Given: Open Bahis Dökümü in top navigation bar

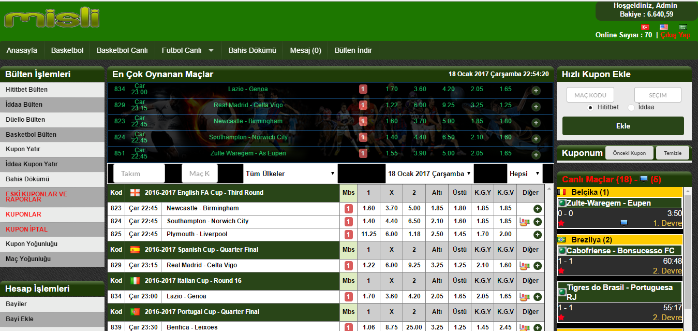Looking at the screenshot, I should pos(253,50).
